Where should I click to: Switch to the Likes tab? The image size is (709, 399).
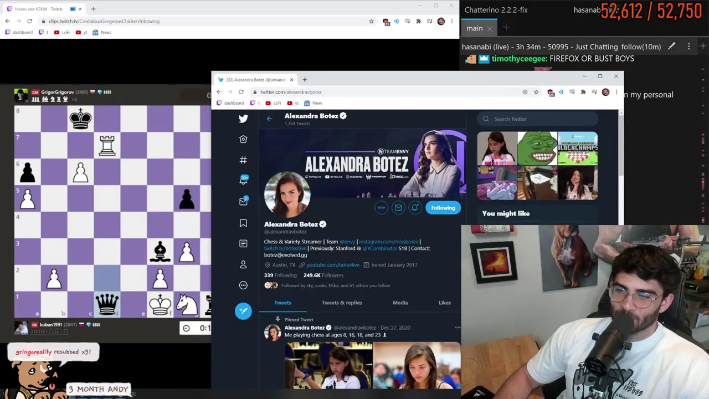445,303
